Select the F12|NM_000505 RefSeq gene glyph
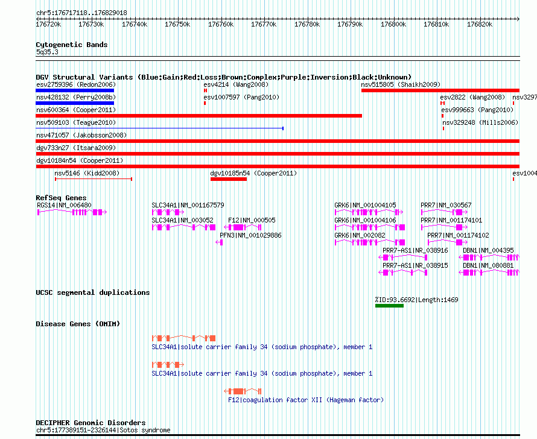The height and width of the screenshot is (439, 537). click(243, 227)
